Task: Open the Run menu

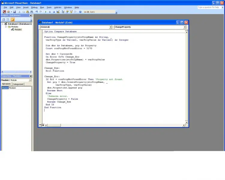Action: point(42,7)
